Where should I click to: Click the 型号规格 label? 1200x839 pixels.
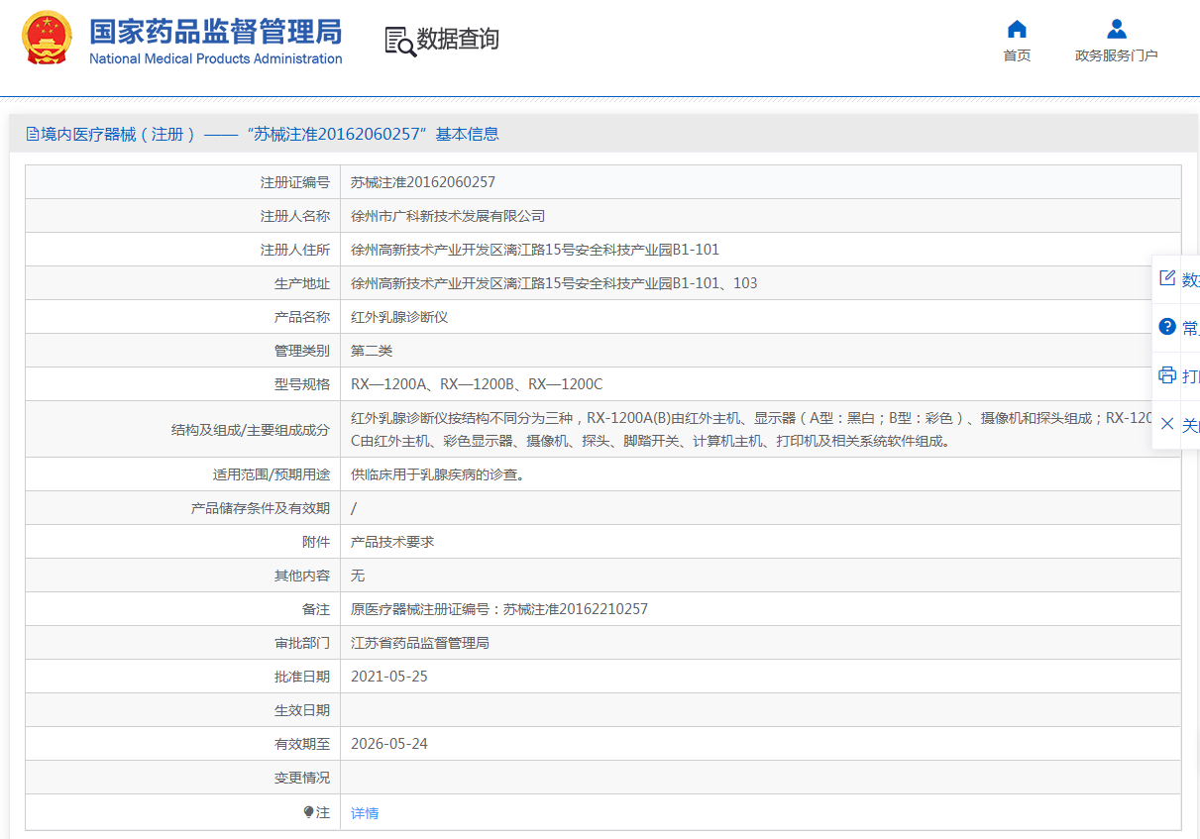(302, 384)
